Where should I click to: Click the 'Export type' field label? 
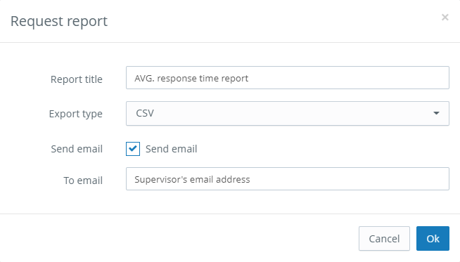click(76, 114)
